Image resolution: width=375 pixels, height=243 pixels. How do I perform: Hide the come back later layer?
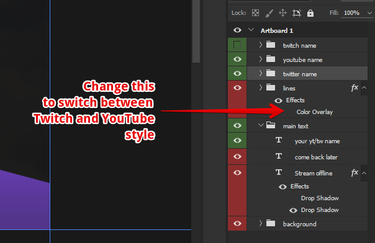[x=237, y=156]
